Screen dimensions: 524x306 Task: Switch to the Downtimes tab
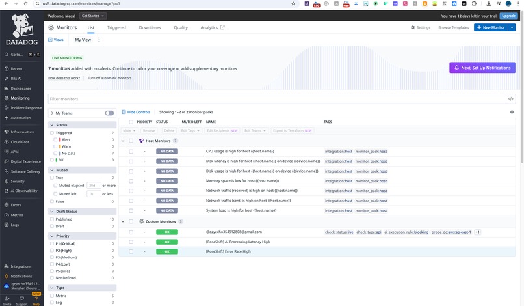click(150, 28)
